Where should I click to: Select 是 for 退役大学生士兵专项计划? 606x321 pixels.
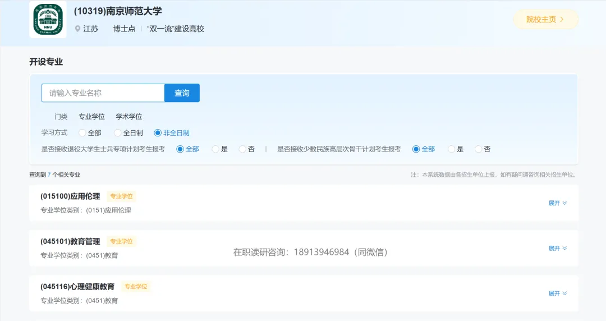point(215,149)
